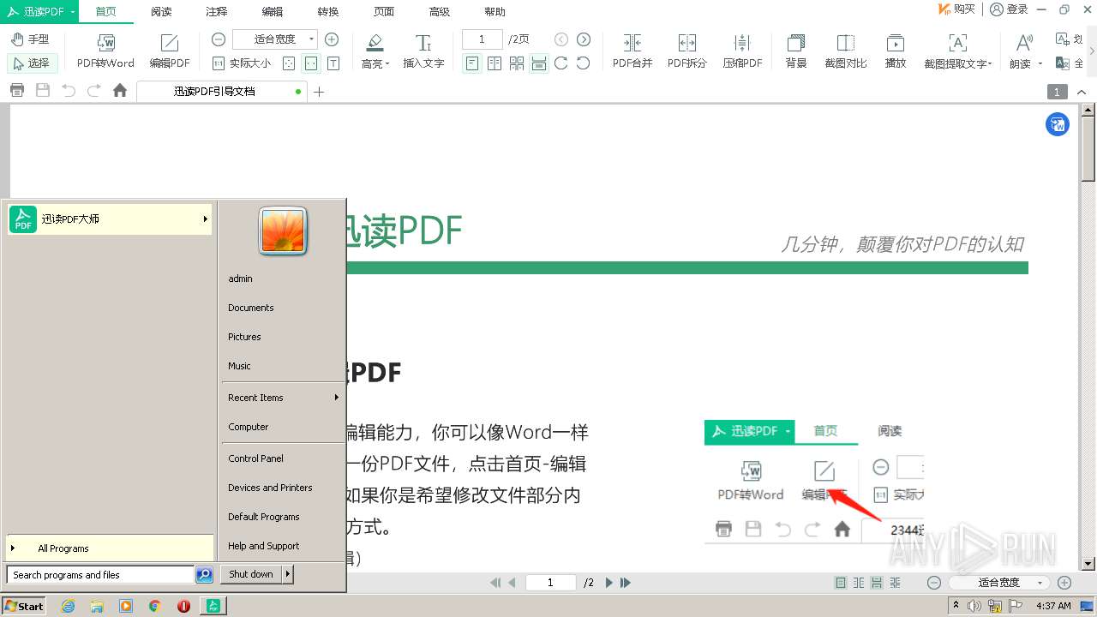Click 登录 to log in
The width and height of the screenshot is (1097, 617).
point(1009,9)
